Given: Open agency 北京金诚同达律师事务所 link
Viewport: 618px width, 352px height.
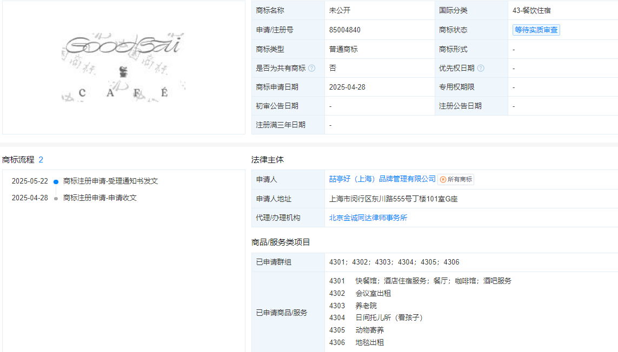Looking at the screenshot, I should point(368,218).
